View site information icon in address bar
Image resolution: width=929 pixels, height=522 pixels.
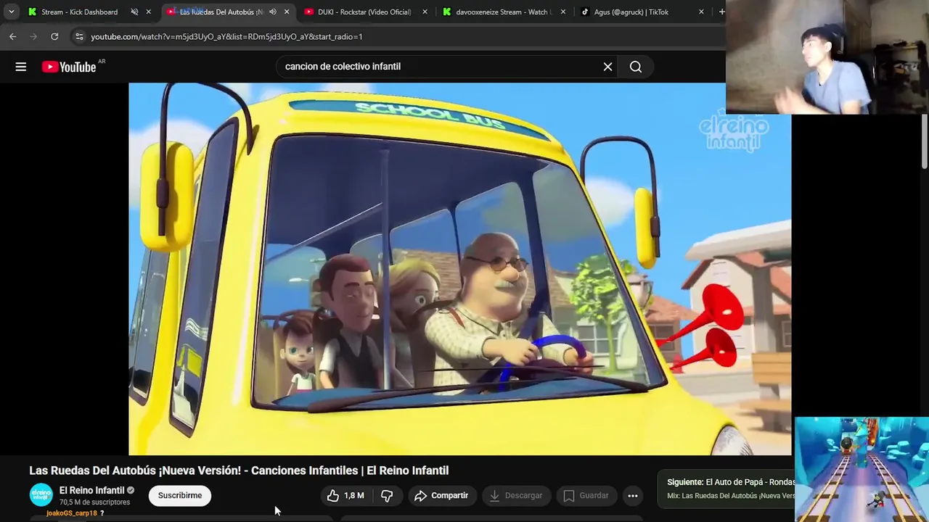coord(79,36)
